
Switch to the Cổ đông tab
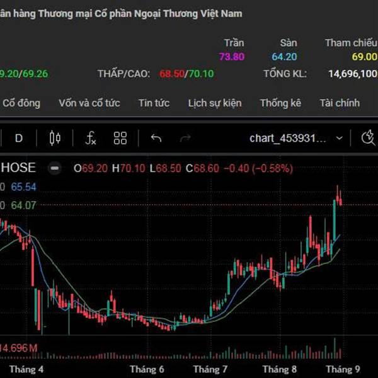point(21,103)
